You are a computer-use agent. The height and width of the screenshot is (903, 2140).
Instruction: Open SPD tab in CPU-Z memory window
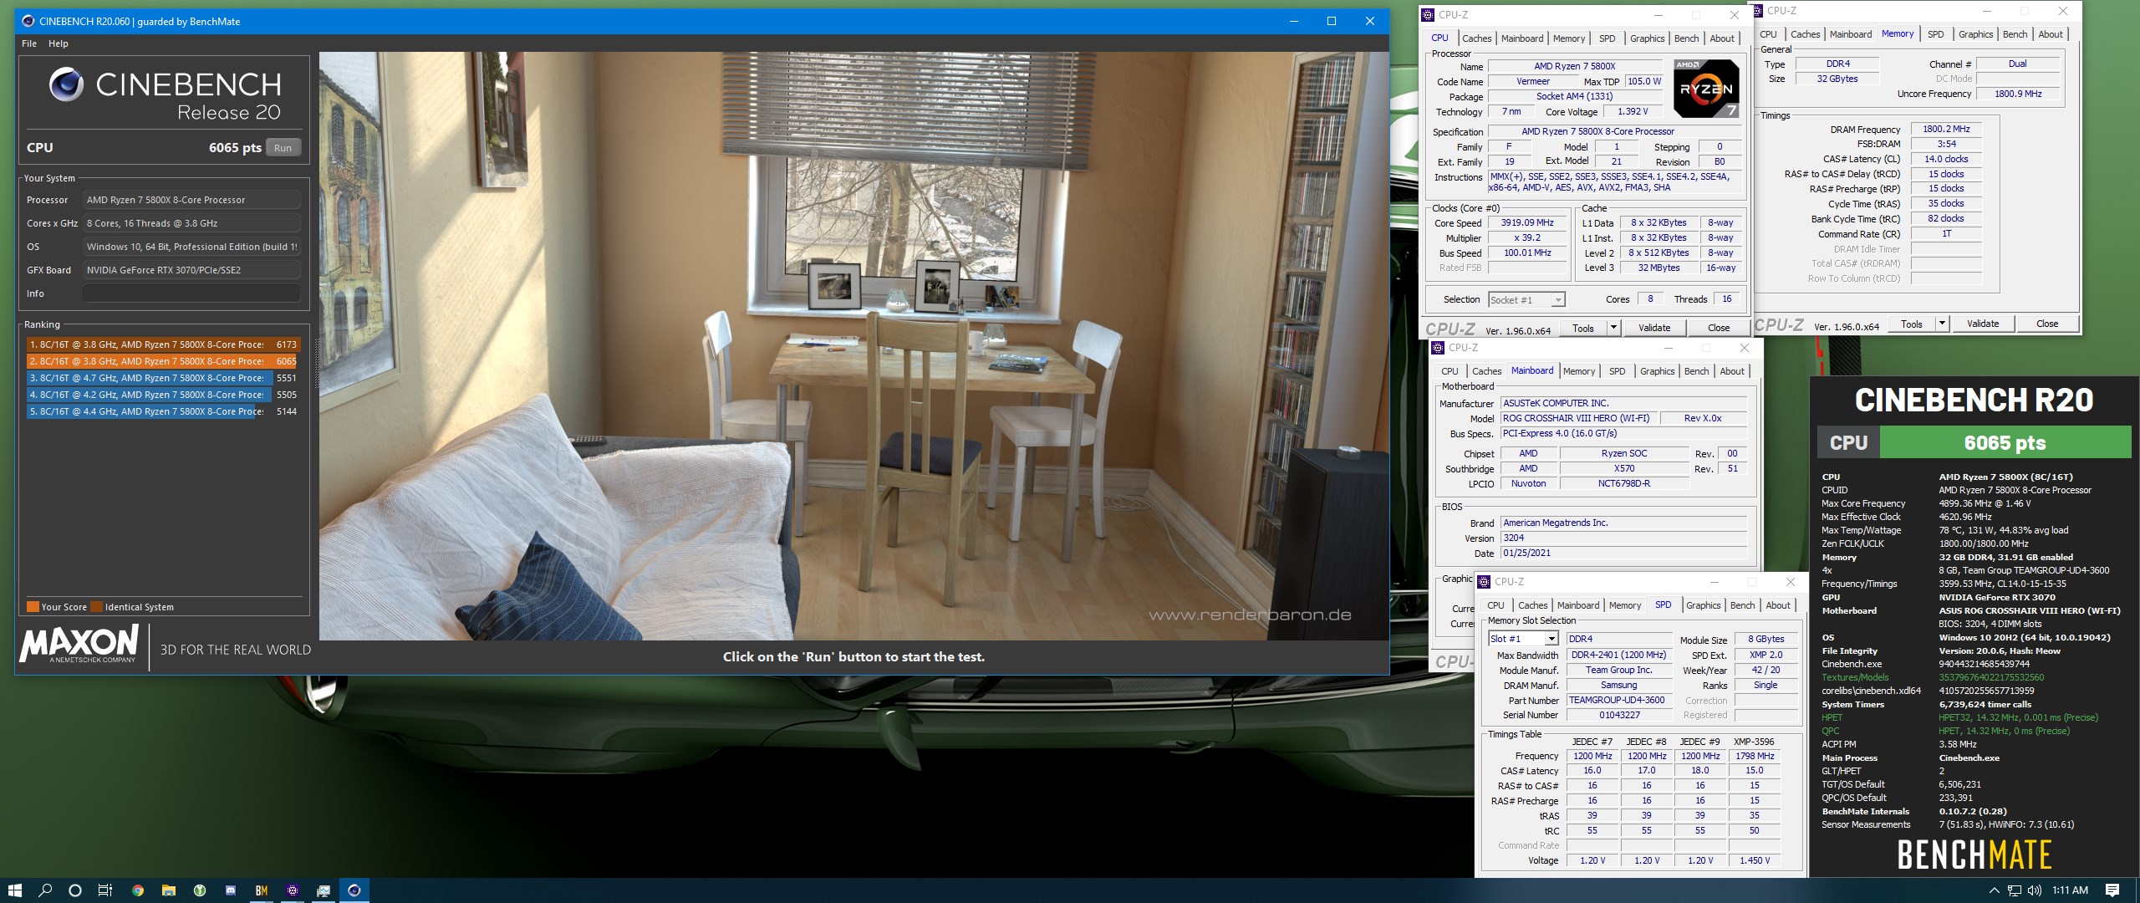click(x=1935, y=34)
